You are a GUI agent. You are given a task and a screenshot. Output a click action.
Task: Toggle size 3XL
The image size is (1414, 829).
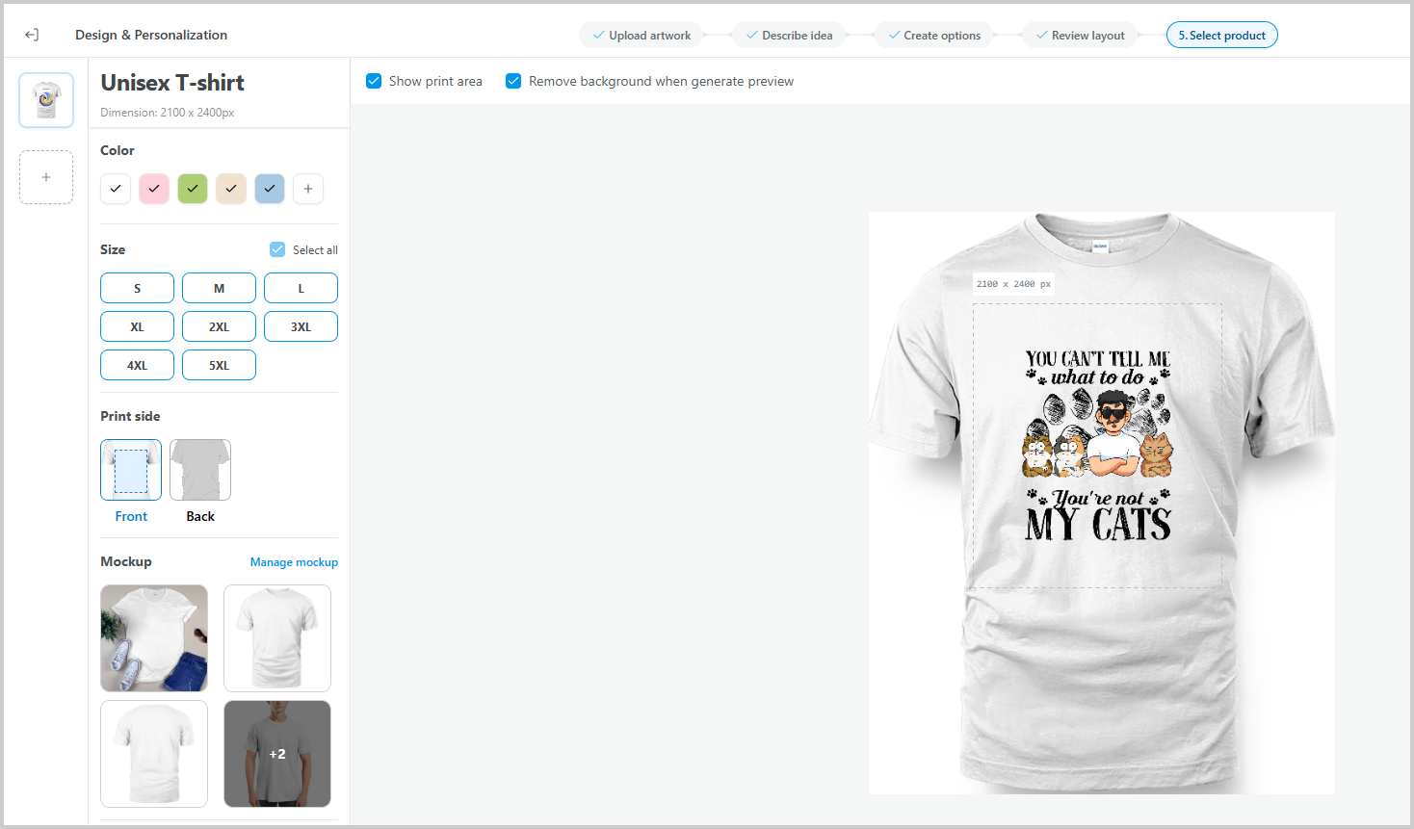(301, 326)
